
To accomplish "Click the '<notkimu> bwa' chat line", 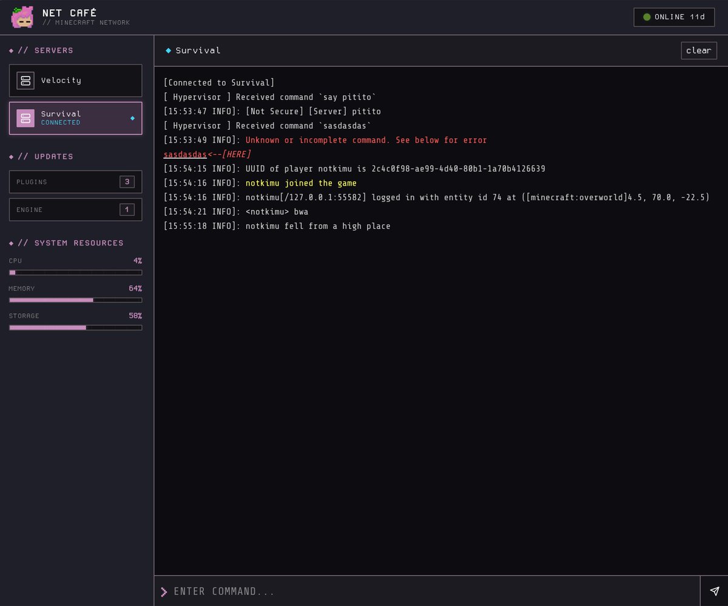I will pyautogui.click(x=236, y=212).
